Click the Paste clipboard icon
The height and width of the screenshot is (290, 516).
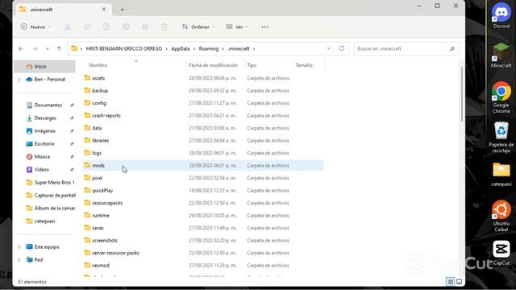coord(106,27)
